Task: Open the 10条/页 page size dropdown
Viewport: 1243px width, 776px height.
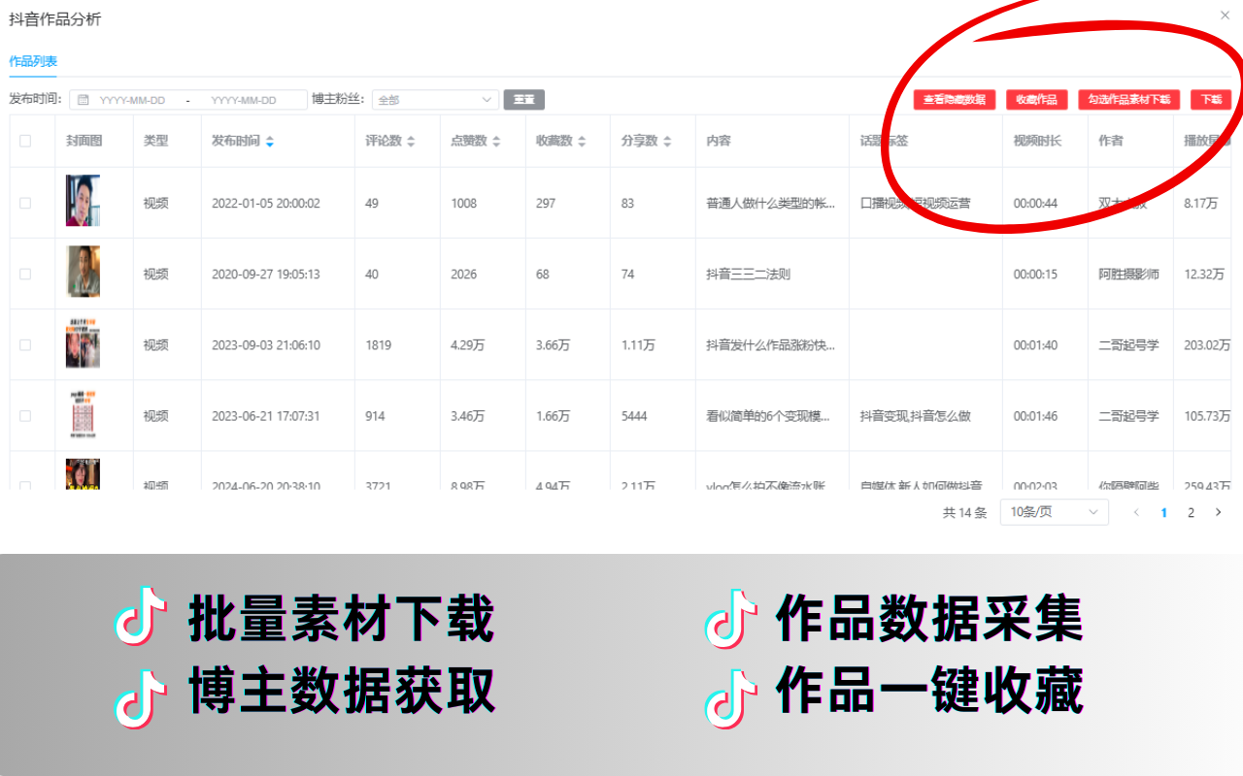Action: point(1055,512)
